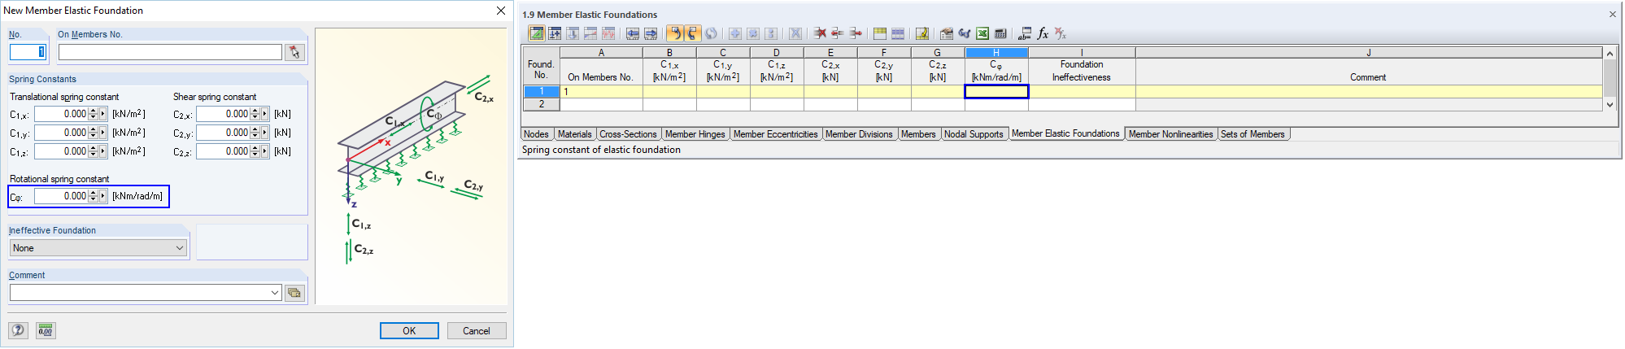This screenshot has height=349, width=1625.
Task: Click the On Members No. input field
Action: point(170,52)
